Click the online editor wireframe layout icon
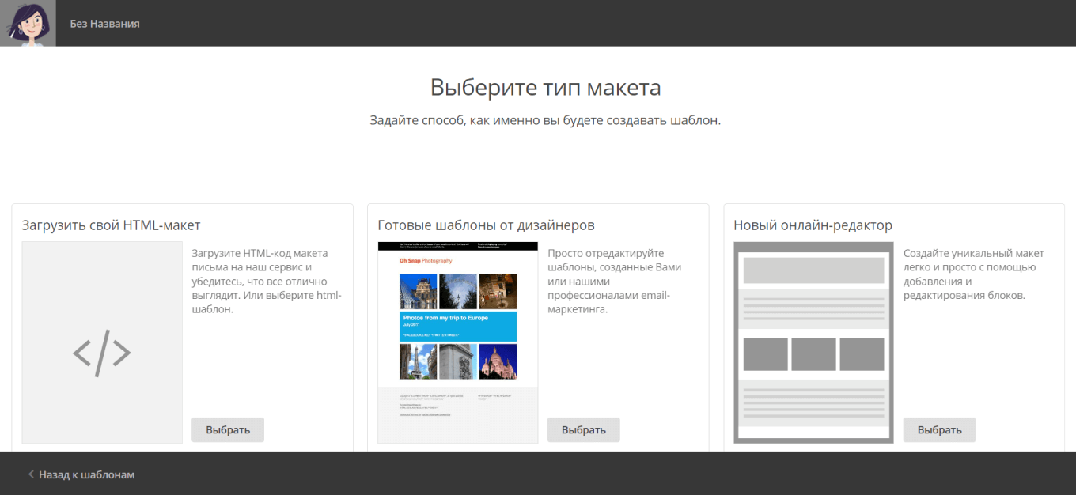Screen dimensions: 1076x495 813,342
